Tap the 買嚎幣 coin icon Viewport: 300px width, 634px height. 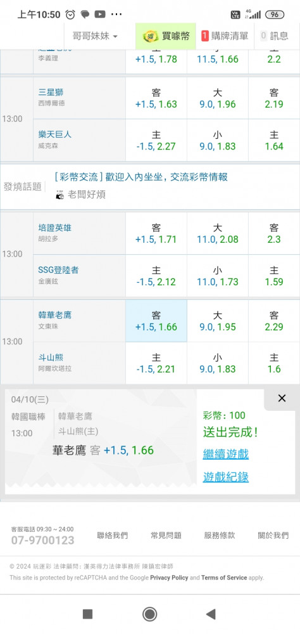pos(150,36)
